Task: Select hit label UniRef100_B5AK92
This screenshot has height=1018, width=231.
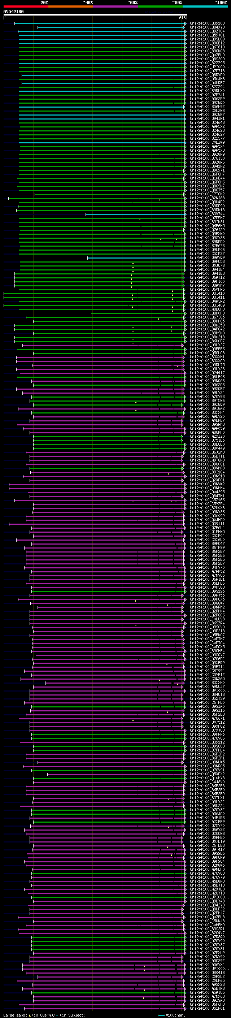Action: coord(207,107)
